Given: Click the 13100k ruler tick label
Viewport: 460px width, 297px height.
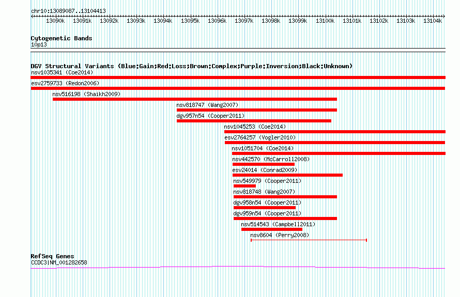Looking at the screenshot, I should [325, 21].
